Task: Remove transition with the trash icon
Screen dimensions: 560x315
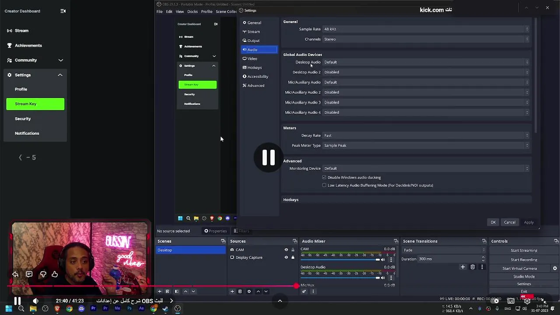Action: [x=472, y=267]
